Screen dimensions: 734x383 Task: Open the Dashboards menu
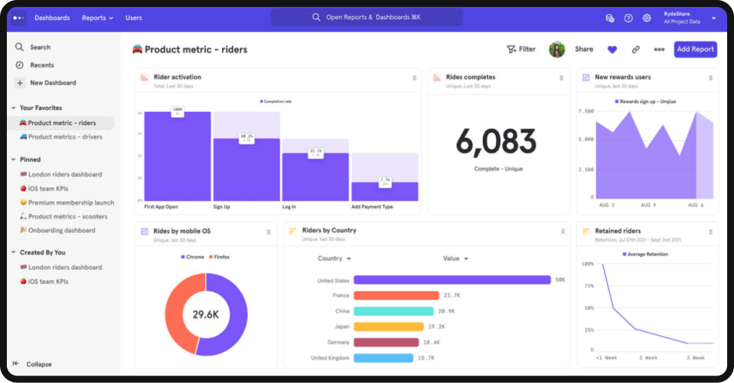(52, 18)
